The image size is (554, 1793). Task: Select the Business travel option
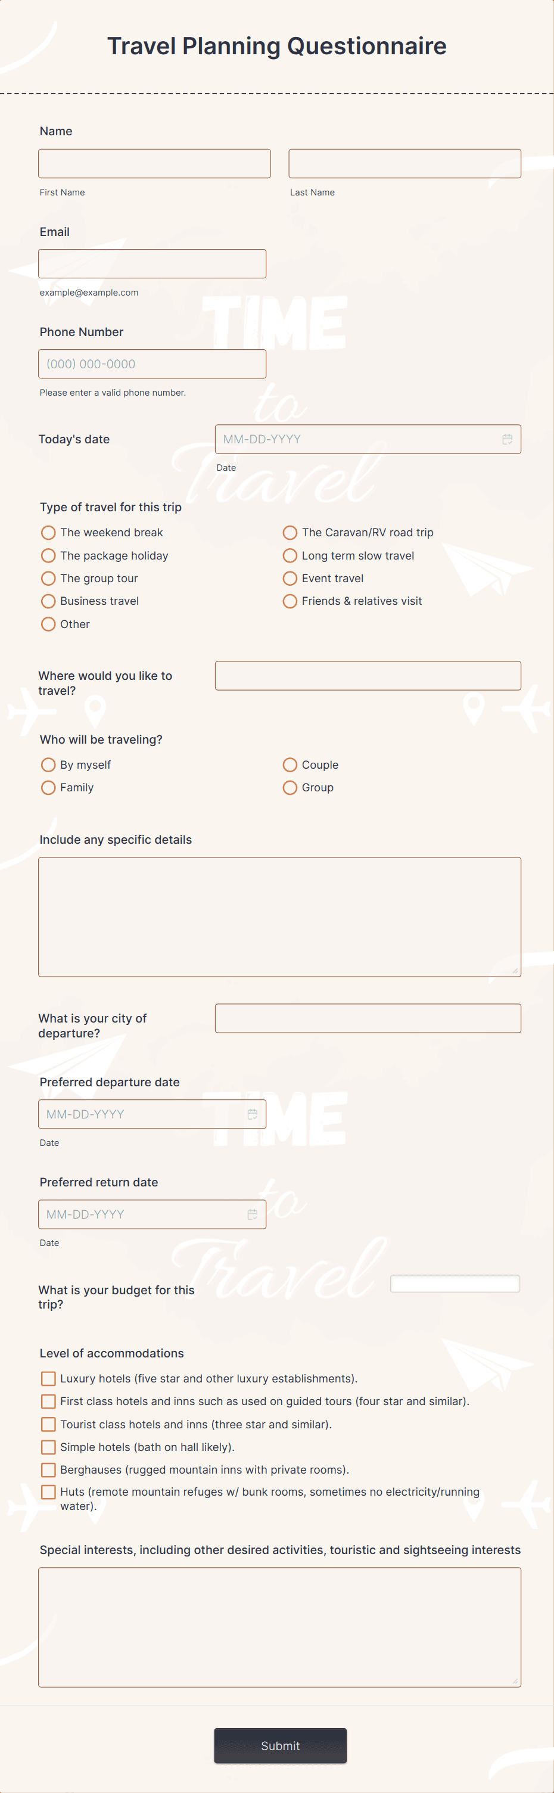pos(48,601)
